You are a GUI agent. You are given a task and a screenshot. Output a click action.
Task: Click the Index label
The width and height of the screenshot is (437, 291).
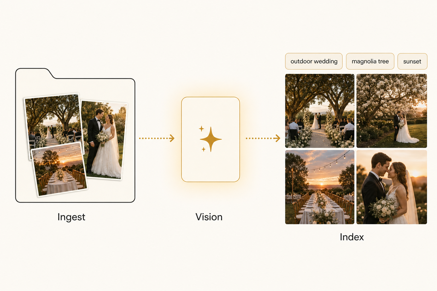352,237
